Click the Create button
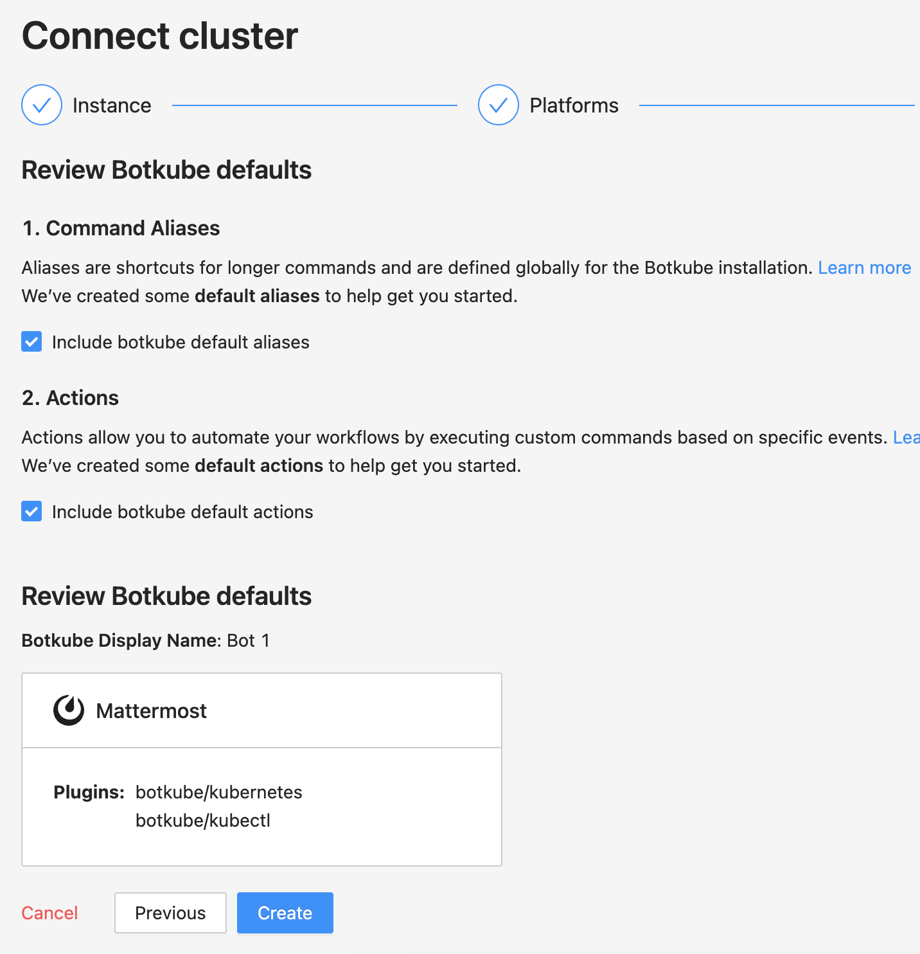 tap(285, 913)
